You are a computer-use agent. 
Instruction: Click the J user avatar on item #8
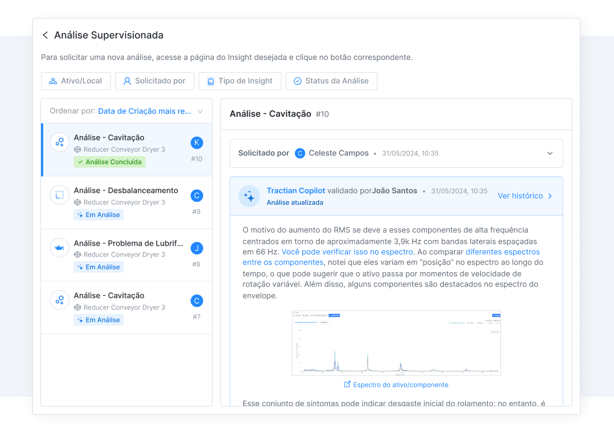pos(197,249)
